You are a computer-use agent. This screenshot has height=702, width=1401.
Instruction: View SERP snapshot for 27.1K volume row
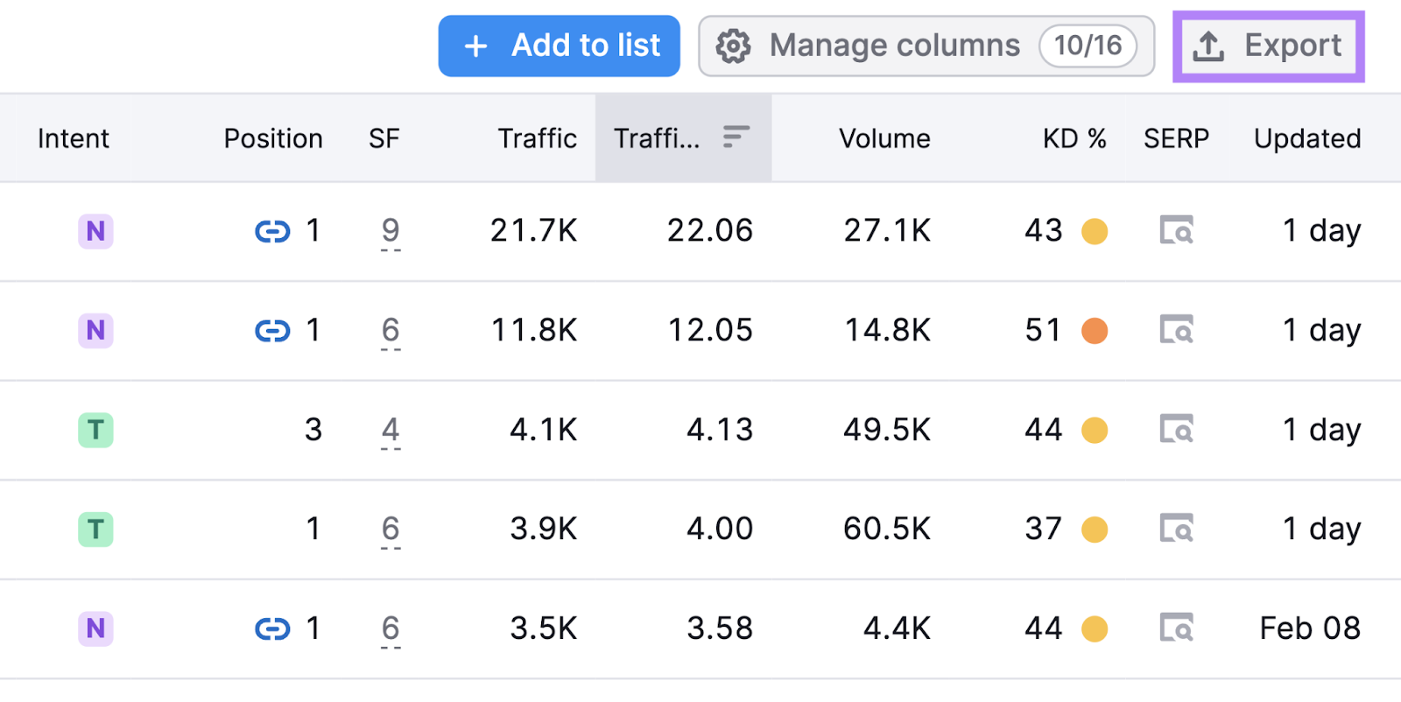1177,231
